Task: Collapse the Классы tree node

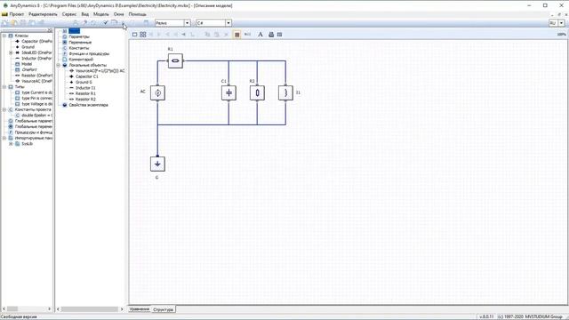Action: click(4, 36)
